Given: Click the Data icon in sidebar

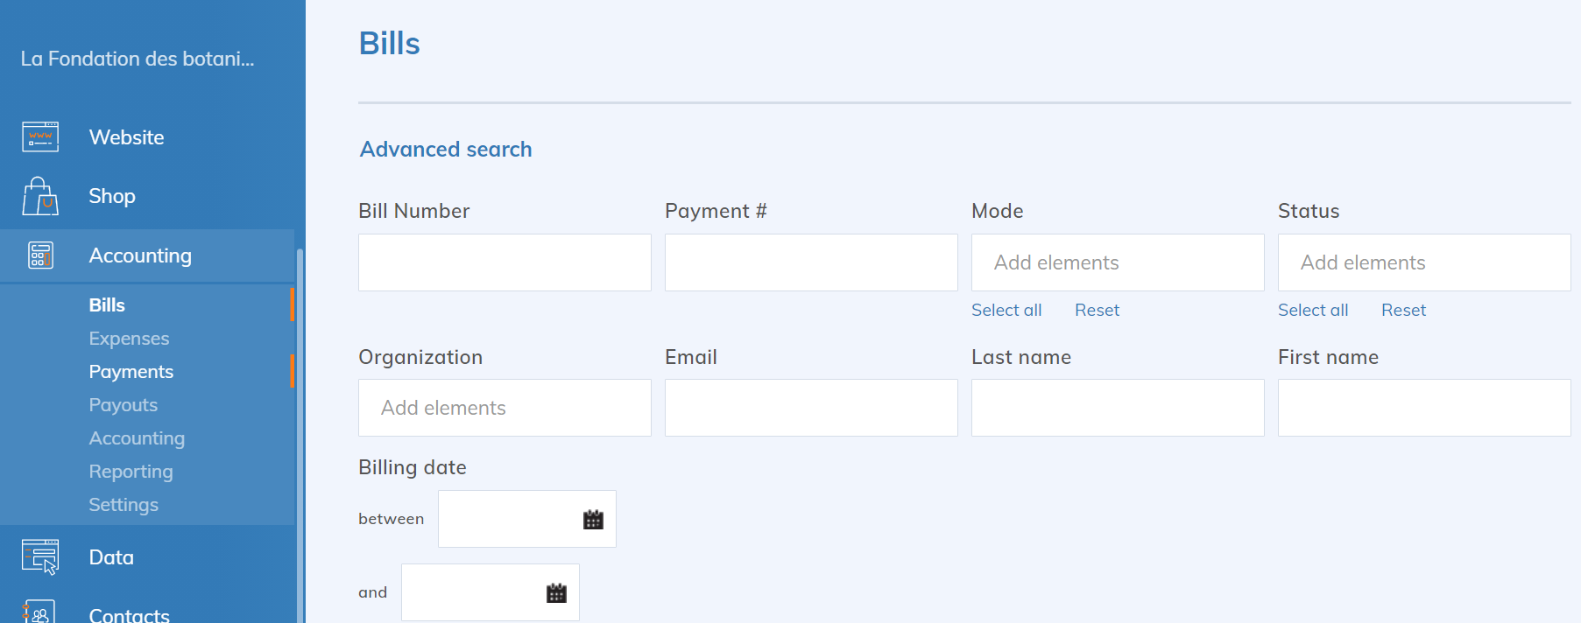Looking at the screenshot, I should tap(40, 556).
